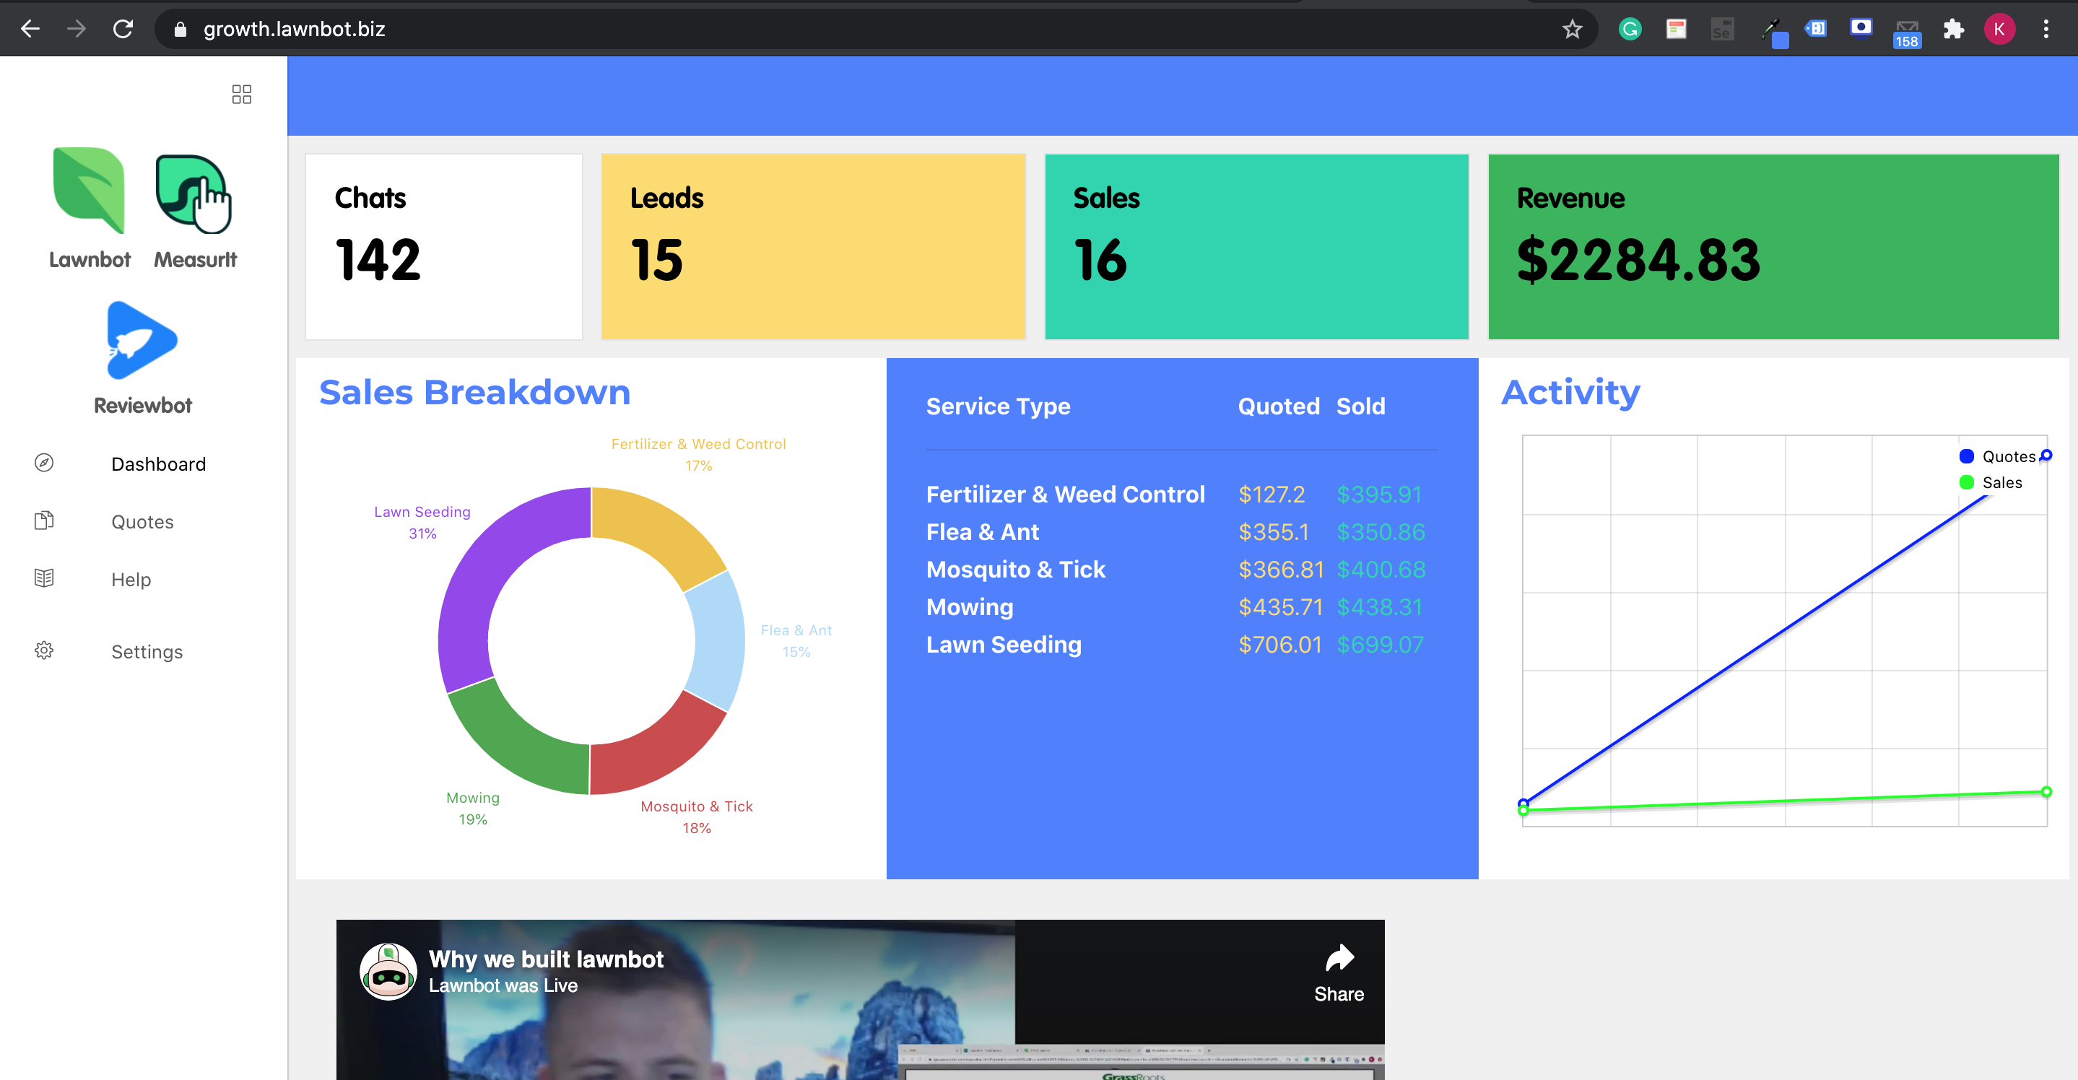Viewport: 2078px width, 1080px height.
Task: Click the lock icon in address bar
Action: 181,30
